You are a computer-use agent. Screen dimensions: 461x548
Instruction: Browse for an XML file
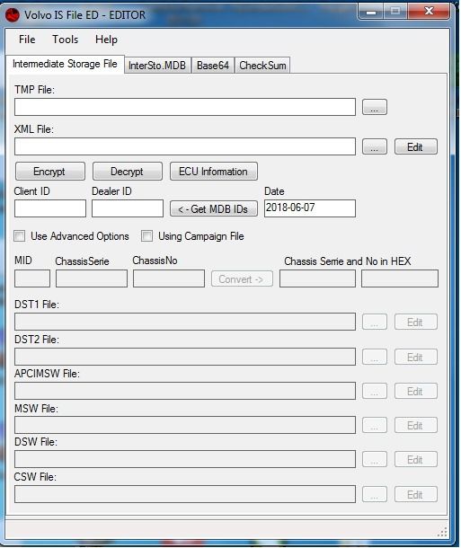point(375,146)
